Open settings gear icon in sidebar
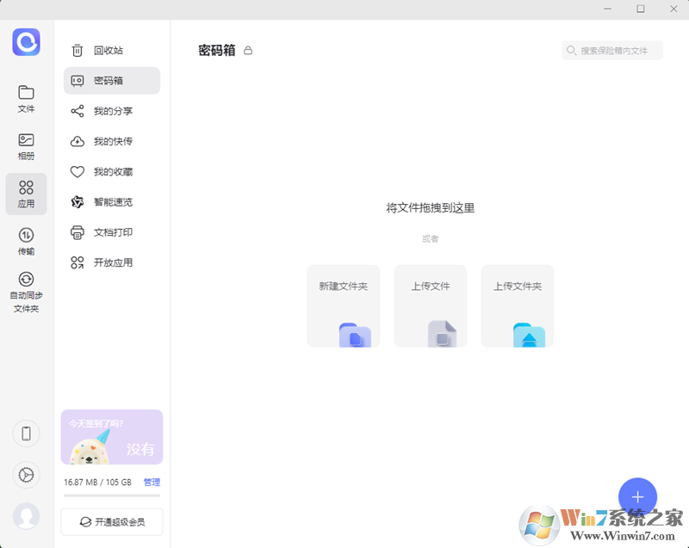Viewport: 689px width, 548px height. click(27, 475)
